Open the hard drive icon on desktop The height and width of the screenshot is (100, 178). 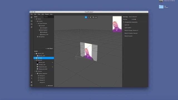tap(161, 1)
